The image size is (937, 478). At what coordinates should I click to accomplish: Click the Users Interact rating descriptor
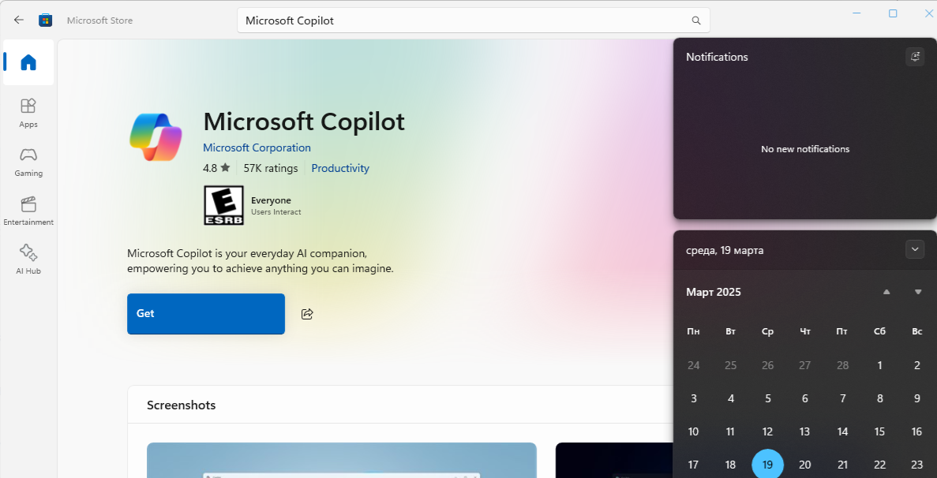[276, 212]
